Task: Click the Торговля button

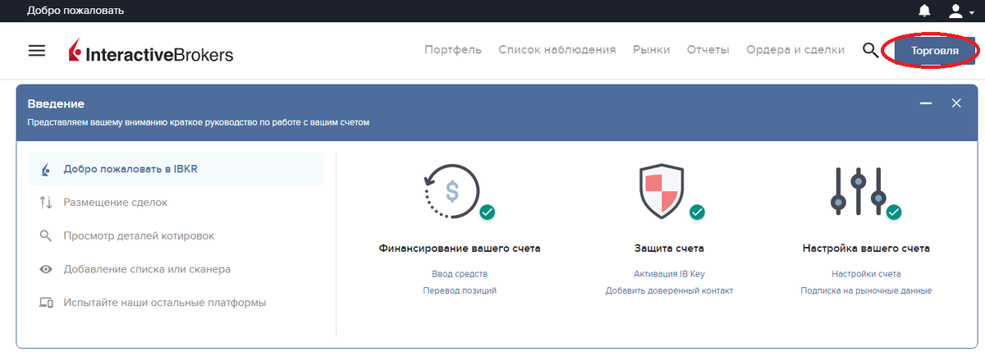Action: point(937,50)
